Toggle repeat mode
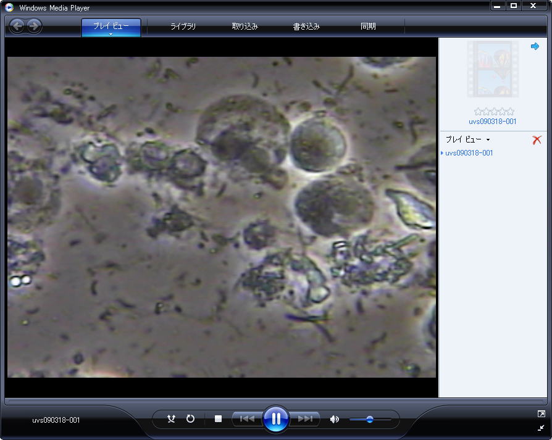This screenshot has width=552, height=440. [190, 419]
